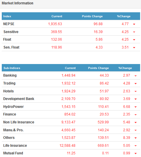Click the red arrow in the Life Insurance row

[x=135, y=146]
